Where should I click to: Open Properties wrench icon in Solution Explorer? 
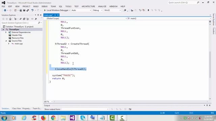point(36,19)
